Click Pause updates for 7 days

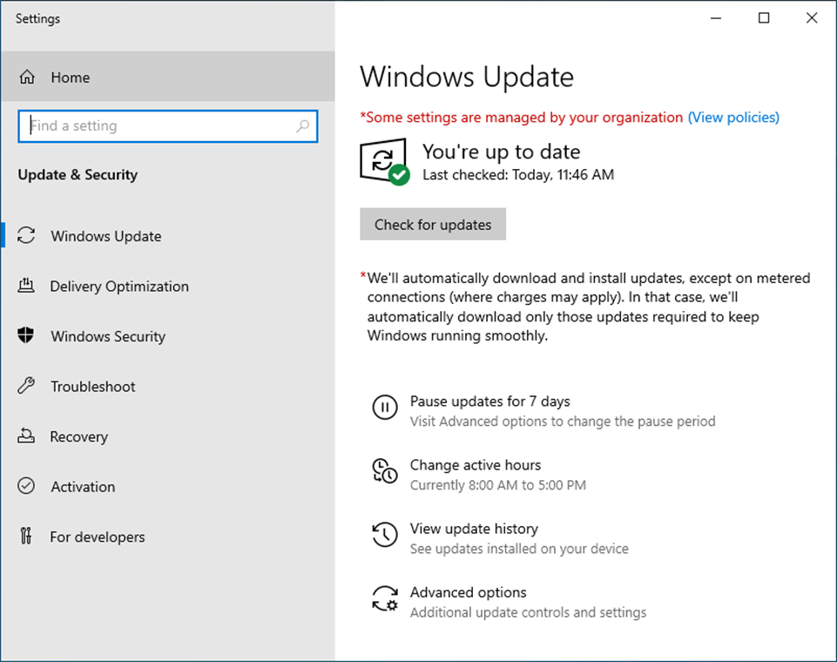coord(489,402)
